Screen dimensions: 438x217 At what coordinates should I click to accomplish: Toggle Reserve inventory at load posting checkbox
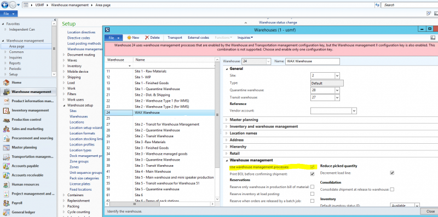[x=312, y=194]
